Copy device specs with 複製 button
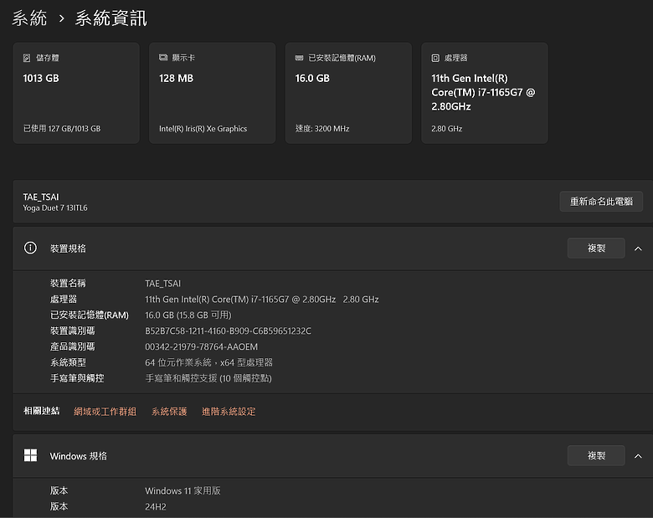 tap(596, 249)
